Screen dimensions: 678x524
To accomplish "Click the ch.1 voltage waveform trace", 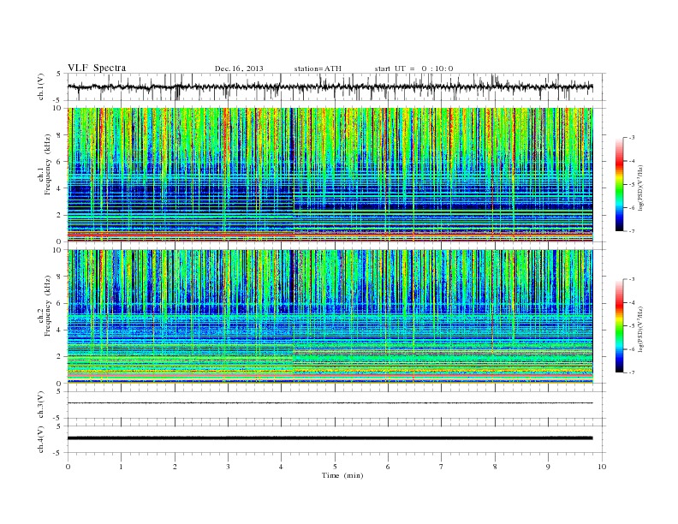I will click(330, 86).
